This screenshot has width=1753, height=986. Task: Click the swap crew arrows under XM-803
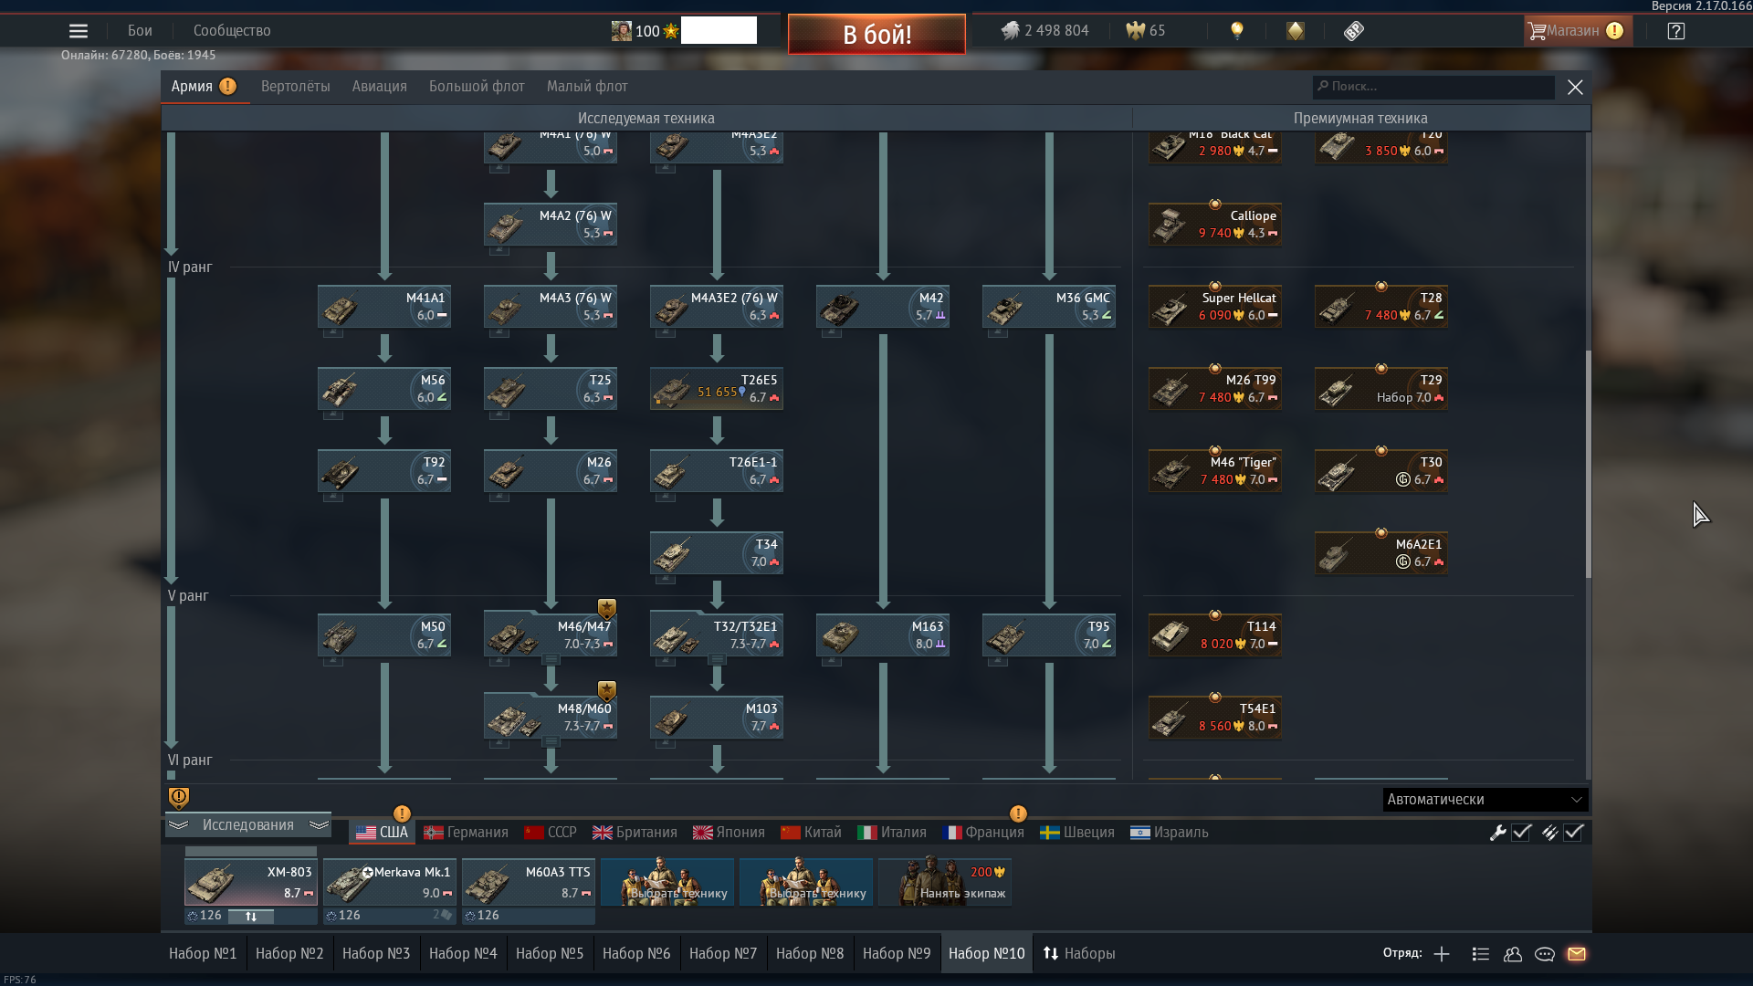pyautogui.click(x=251, y=916)
